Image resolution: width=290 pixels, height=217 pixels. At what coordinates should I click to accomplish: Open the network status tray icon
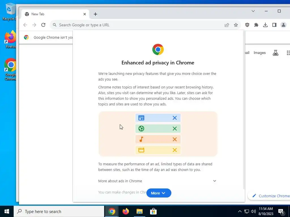pos(247,211)
